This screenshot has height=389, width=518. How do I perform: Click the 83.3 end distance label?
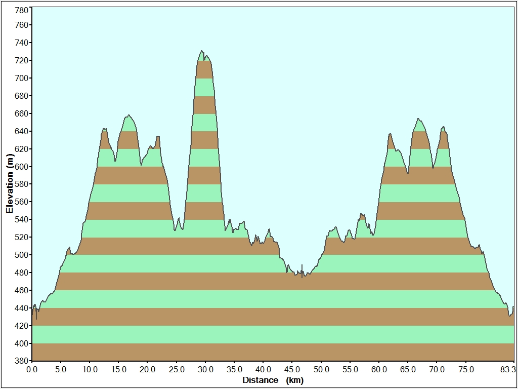pos(506,369)
